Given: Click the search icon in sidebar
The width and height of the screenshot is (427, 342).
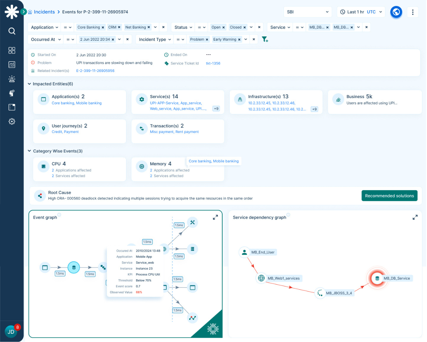Looking at the screenshot, I should 12,31.
